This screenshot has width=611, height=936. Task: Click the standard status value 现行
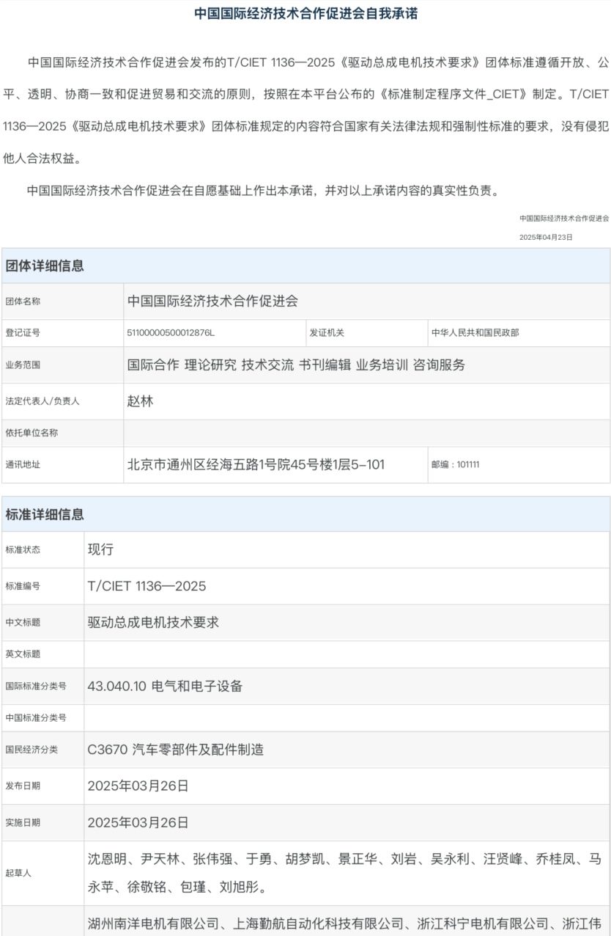tap(100, 549)
